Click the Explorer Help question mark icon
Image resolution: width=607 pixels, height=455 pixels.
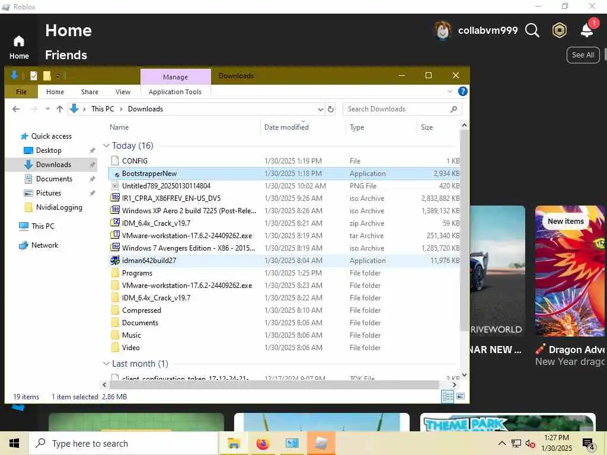[462, 91]
